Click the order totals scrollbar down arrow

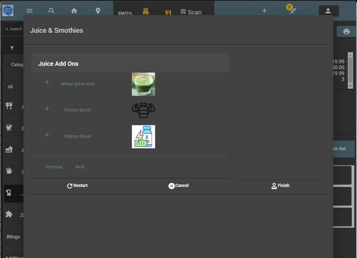point(350,86)
